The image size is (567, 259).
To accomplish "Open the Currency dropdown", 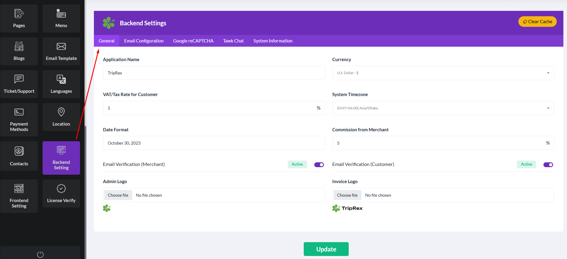I will click(x=443, y=73).
